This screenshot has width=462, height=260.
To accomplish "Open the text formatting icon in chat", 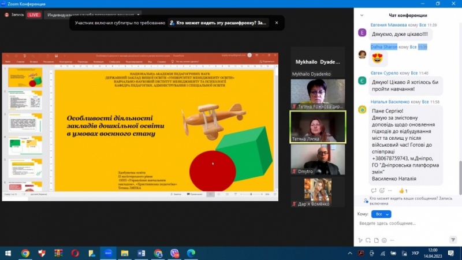I will pyautogui.click(x=360, y=240).
